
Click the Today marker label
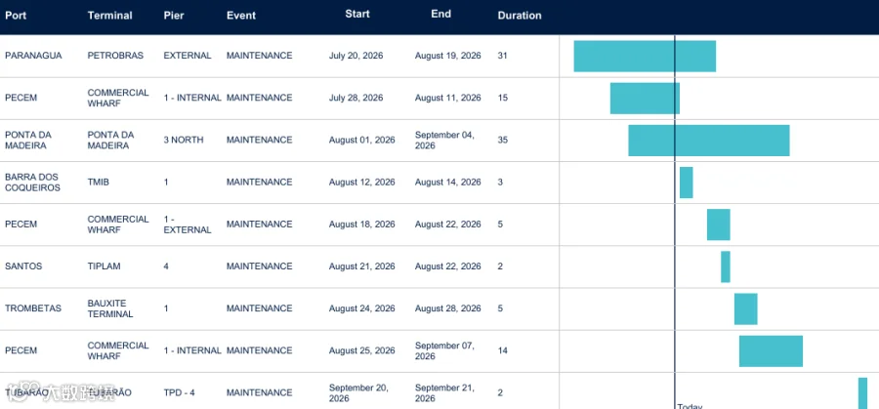[690, 406]
